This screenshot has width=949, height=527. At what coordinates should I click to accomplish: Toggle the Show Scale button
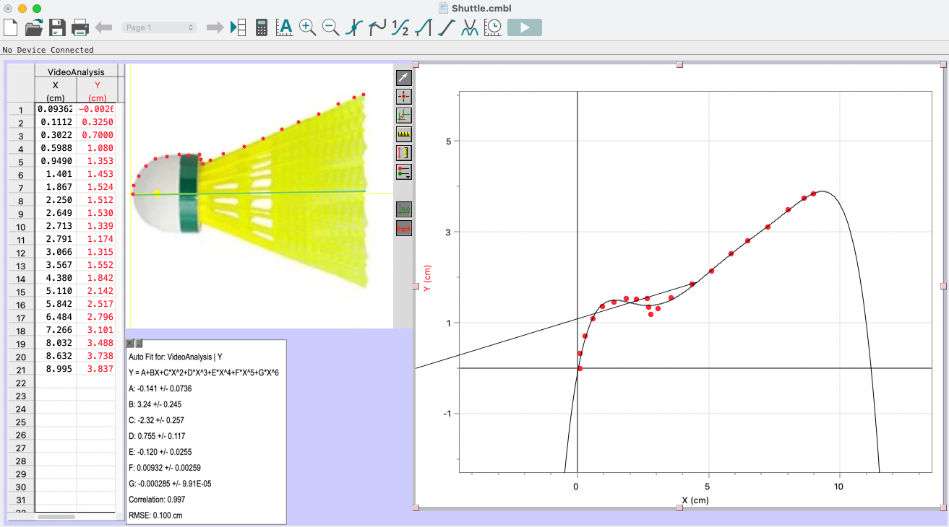(x=404, y=228)
